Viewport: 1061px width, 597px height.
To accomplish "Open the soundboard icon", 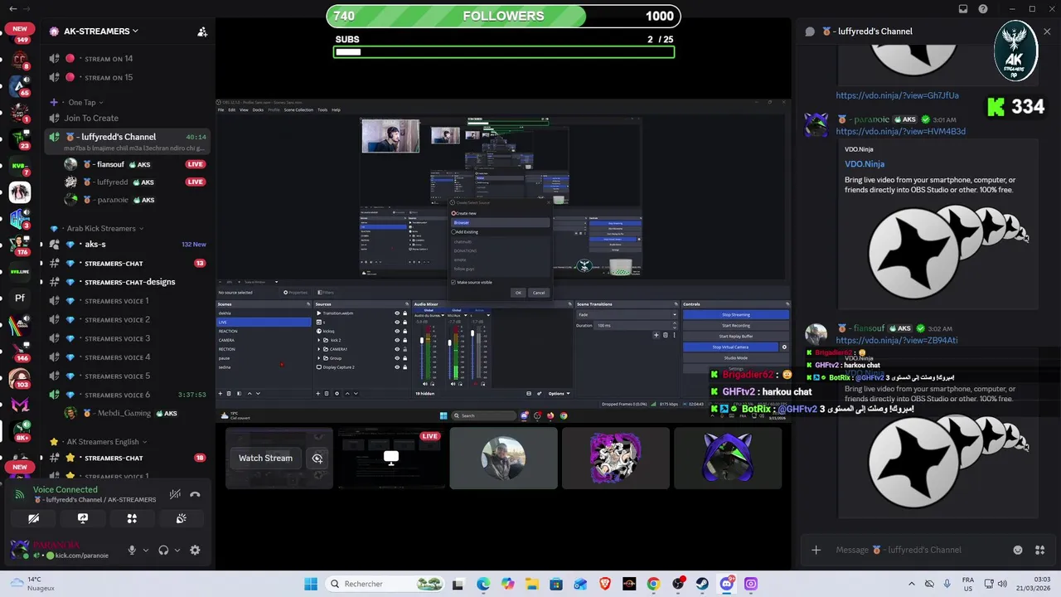I will pyautogui.click(x=181, y=518).
